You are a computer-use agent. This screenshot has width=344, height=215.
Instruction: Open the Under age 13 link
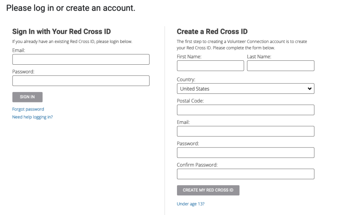click(191, 204)
